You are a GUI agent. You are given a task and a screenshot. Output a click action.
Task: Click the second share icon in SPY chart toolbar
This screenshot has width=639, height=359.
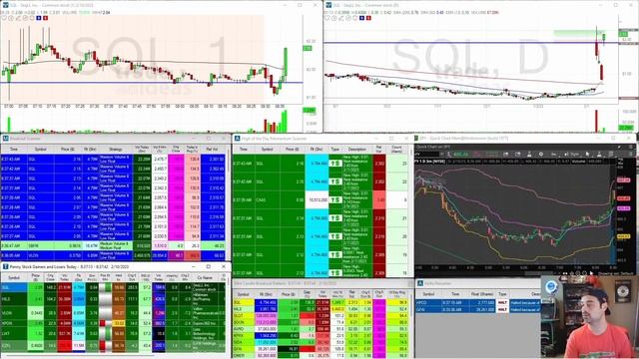[518, 155]
